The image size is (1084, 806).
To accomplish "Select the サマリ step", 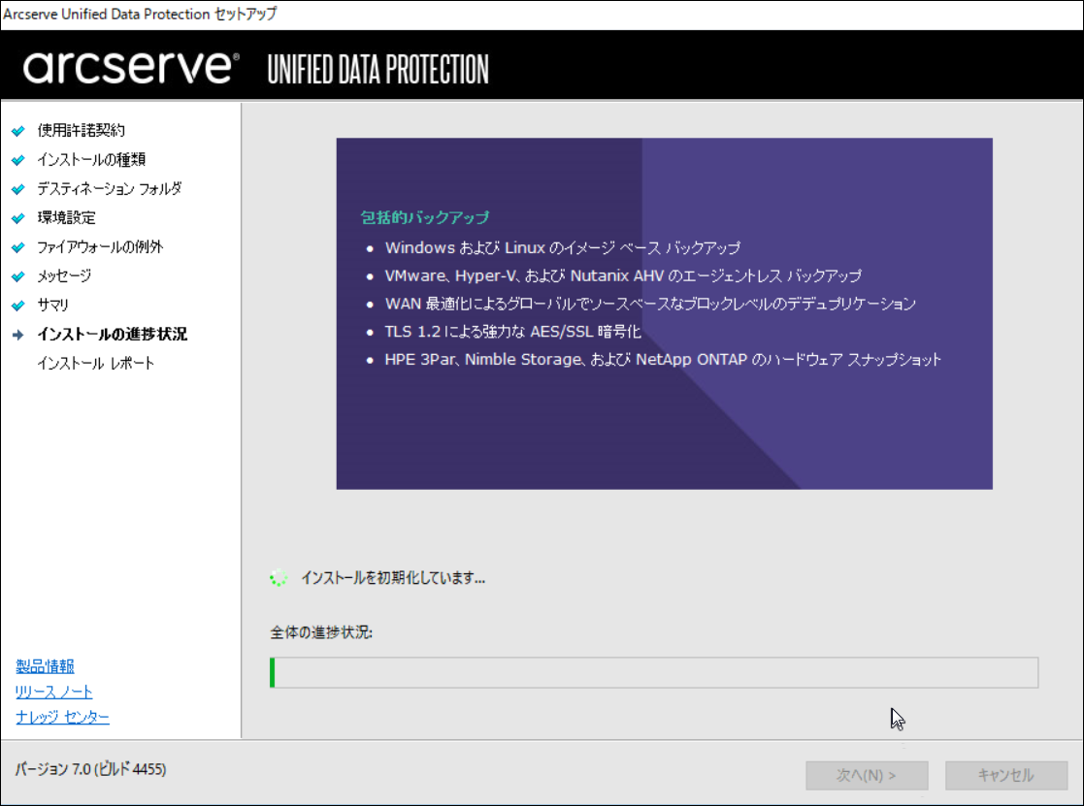I will pos(52,305).
